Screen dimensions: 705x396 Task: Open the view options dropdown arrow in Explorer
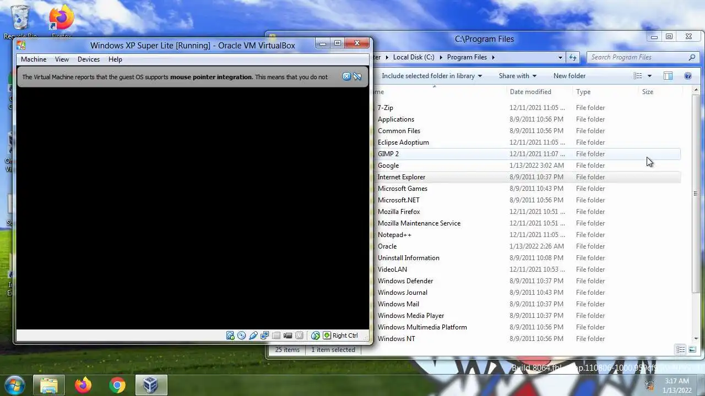coord(649,76)
